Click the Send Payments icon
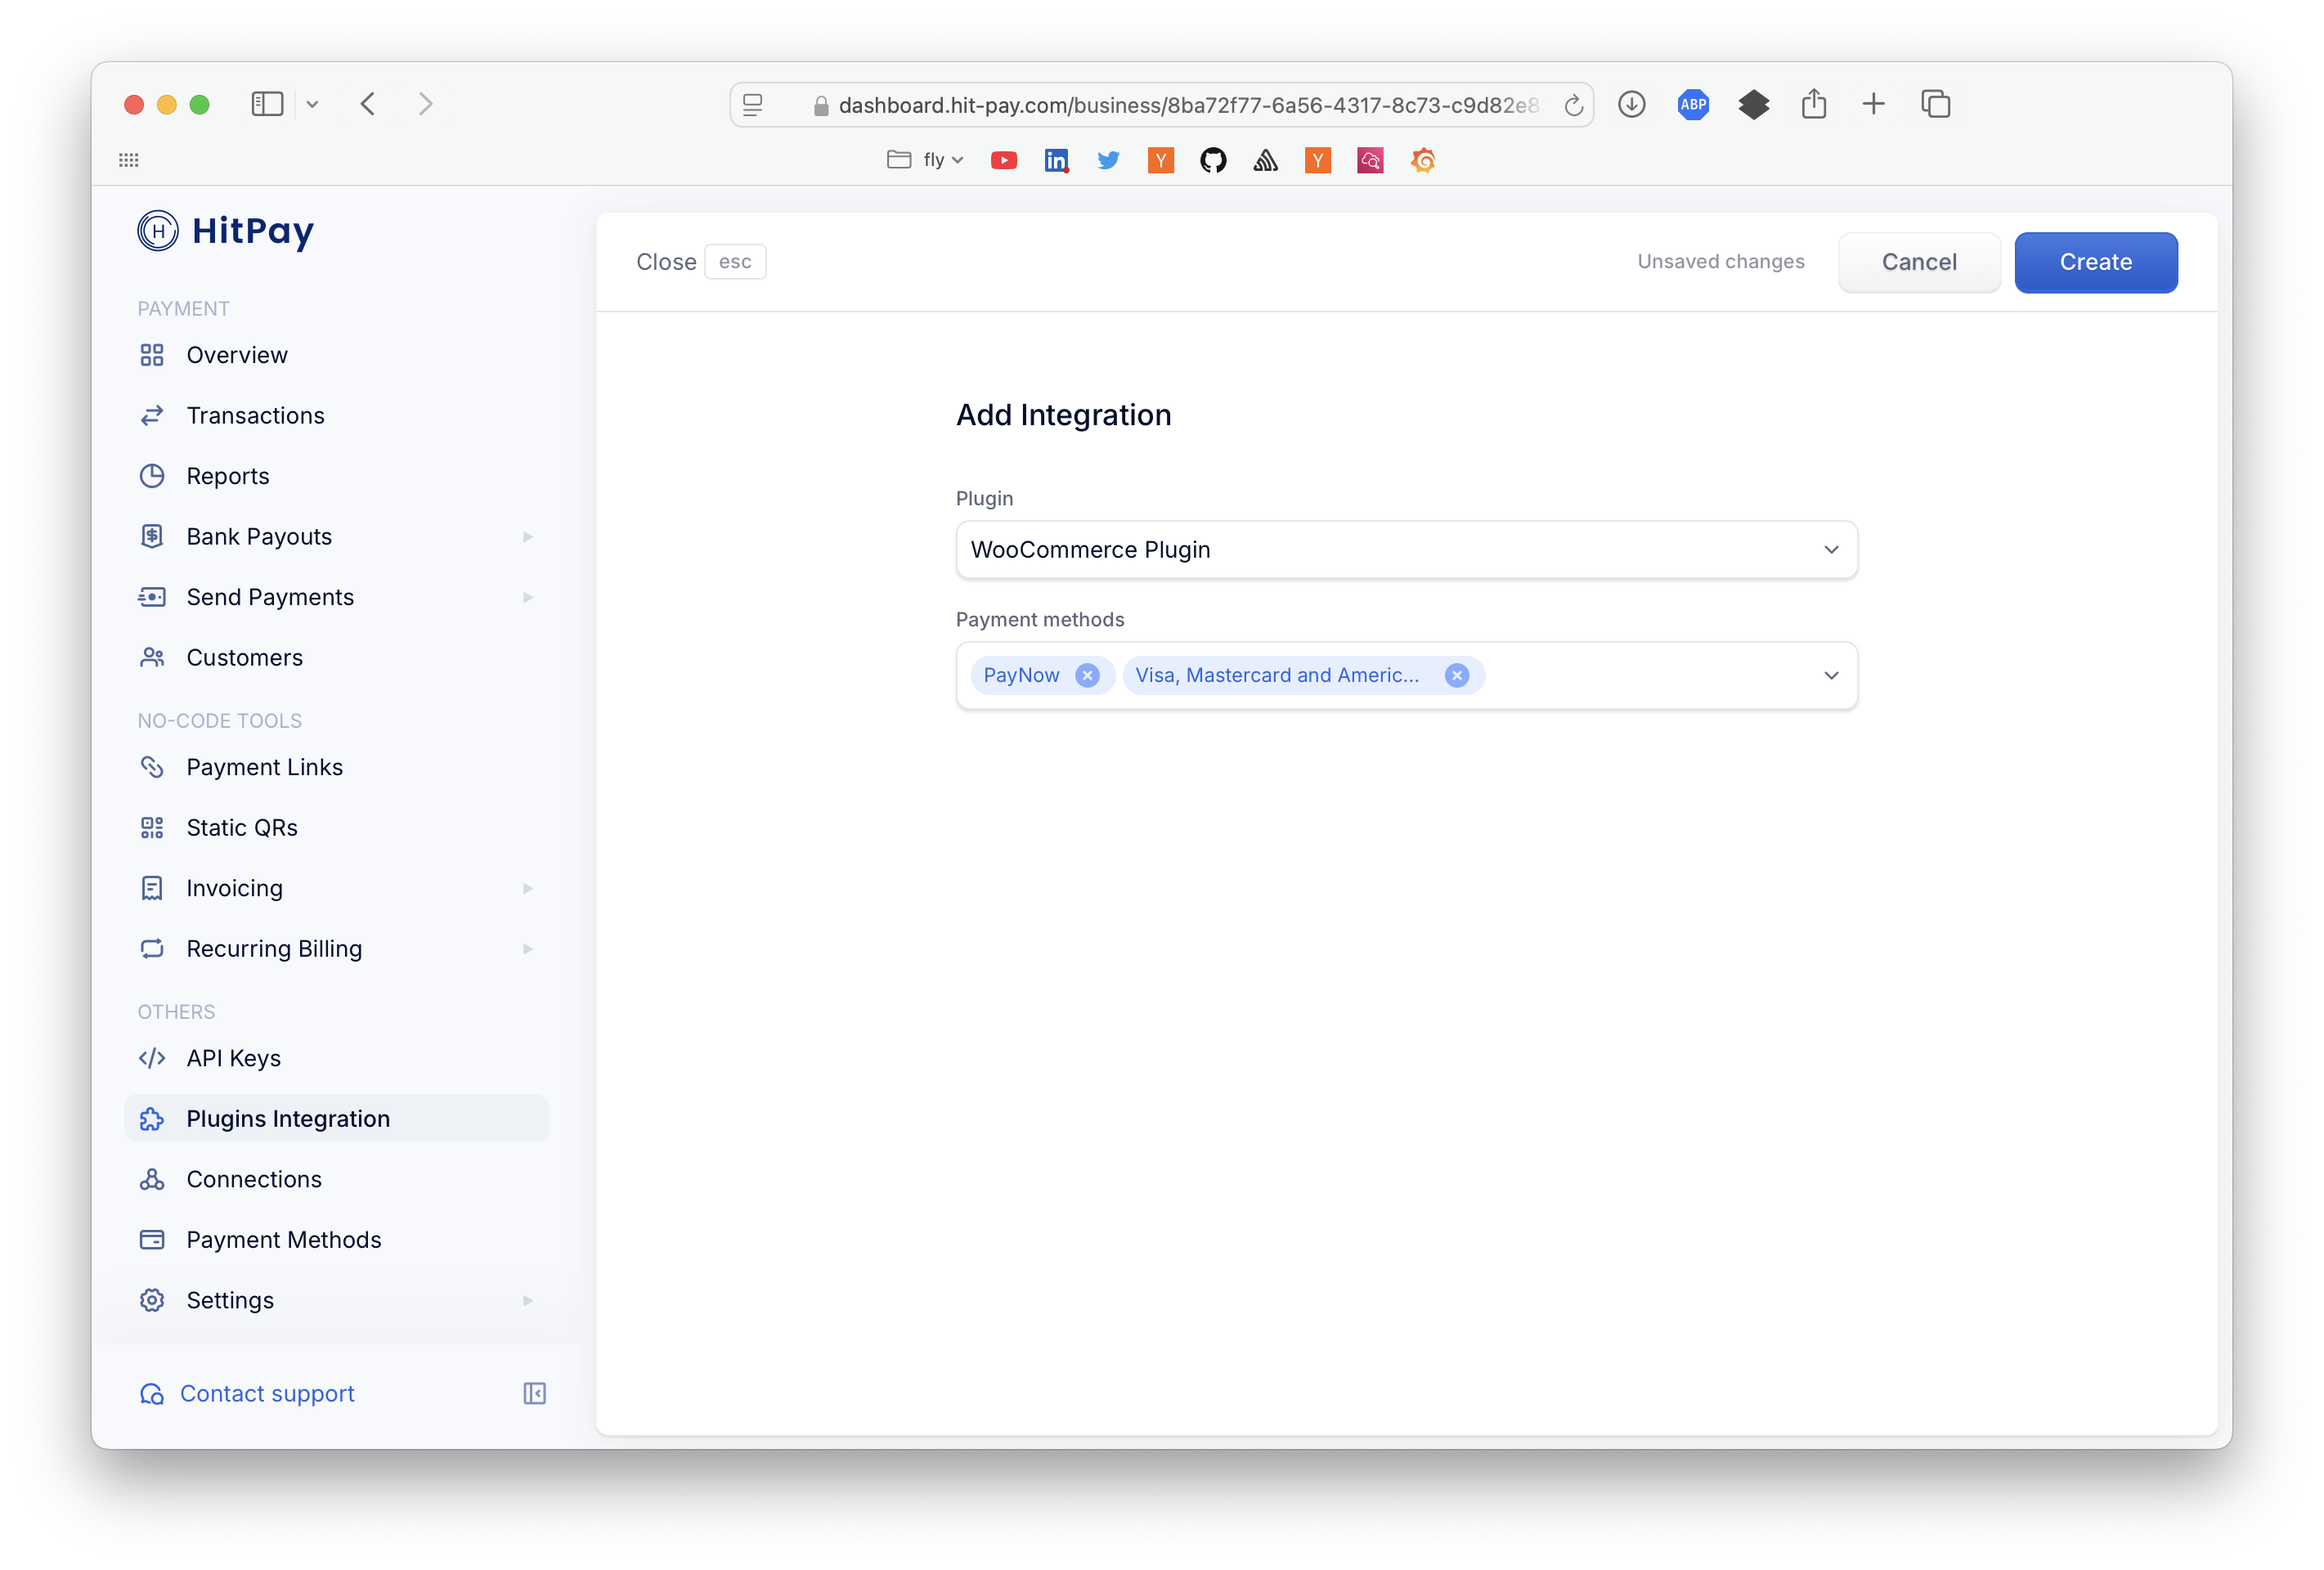This screenshot has height=1570, width=2324. tap(152, 597)
